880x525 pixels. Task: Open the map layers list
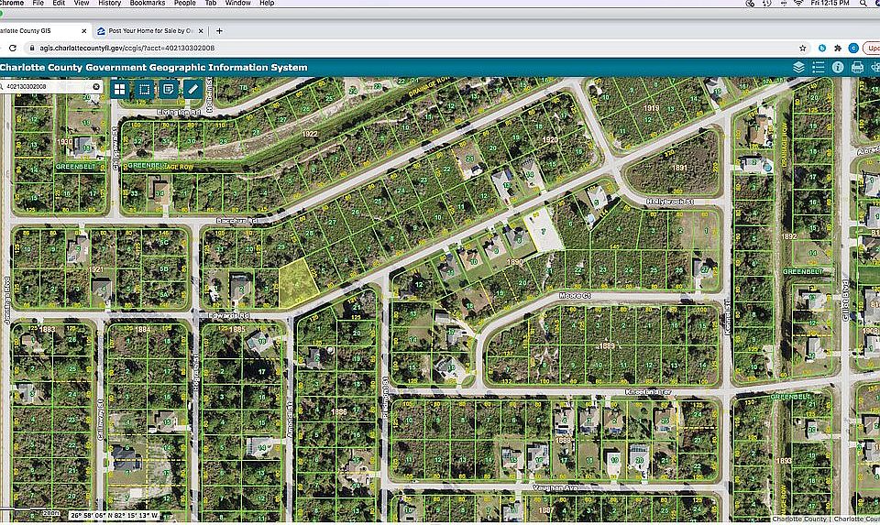point(798,67)
